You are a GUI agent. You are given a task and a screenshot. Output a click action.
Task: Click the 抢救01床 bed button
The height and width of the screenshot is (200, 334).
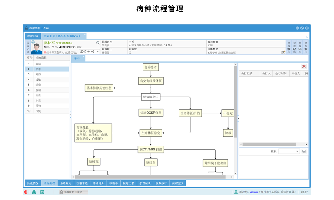288,47
